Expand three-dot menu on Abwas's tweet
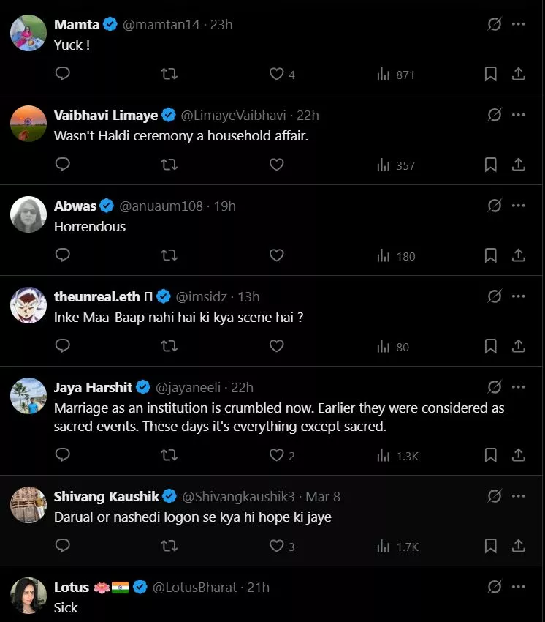The image size is (545, 622). pyautogui.click(x=518, y=206)
